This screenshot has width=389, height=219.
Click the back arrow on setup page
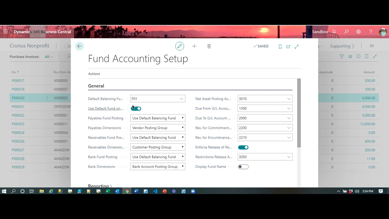point(79,46)
